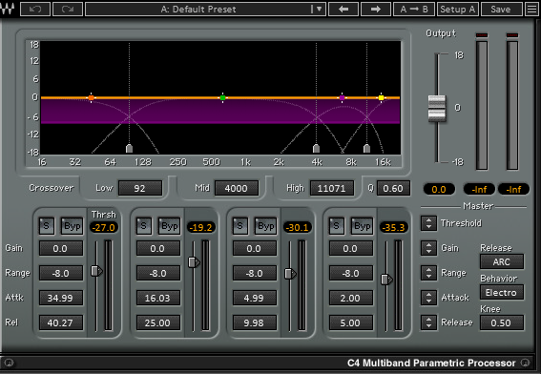The height and width of the screenshot is (374, 541).
Task: Open the Default Preset dropdown
Action: click(x=205, y=9)
